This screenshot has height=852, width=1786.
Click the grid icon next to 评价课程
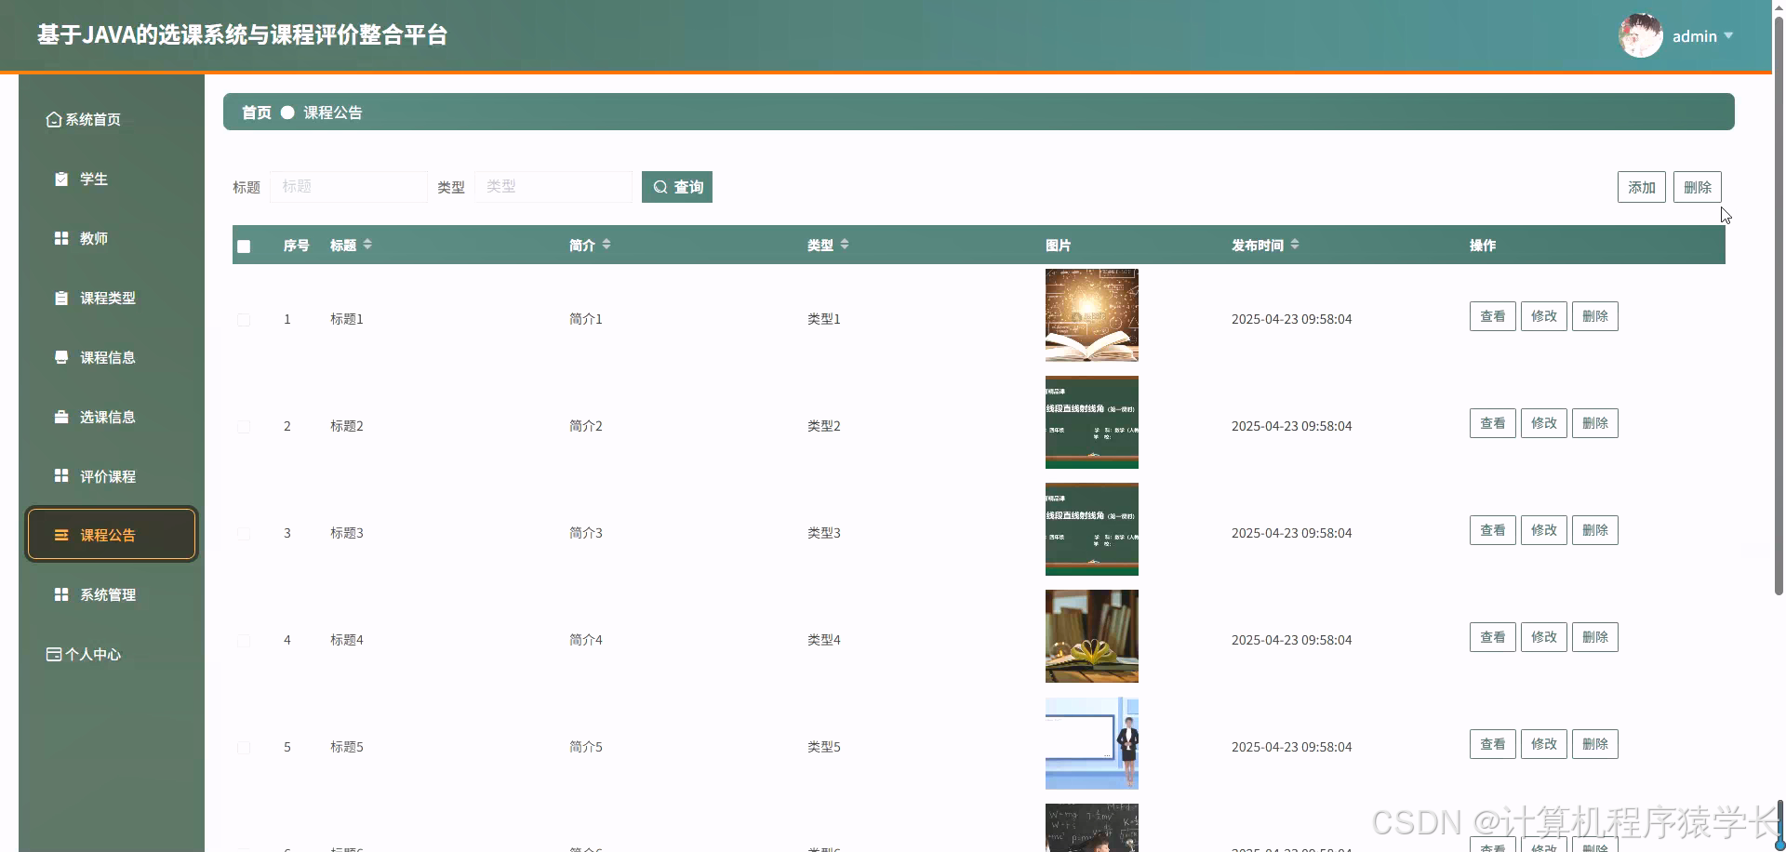click(x=61, y=475)
